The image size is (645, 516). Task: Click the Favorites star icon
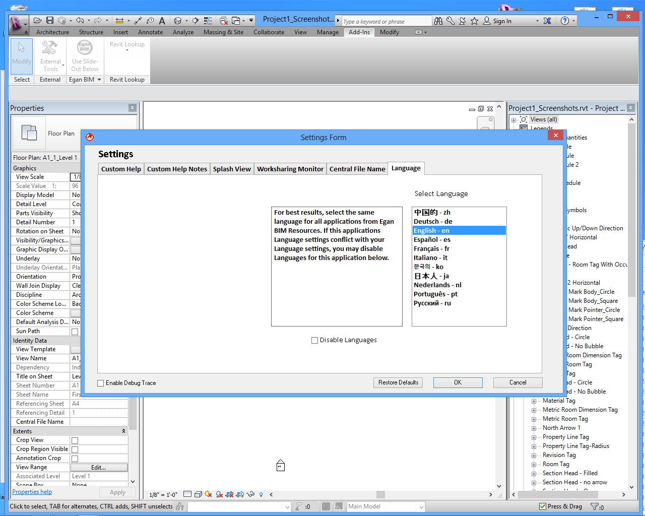tap(474, 21)
